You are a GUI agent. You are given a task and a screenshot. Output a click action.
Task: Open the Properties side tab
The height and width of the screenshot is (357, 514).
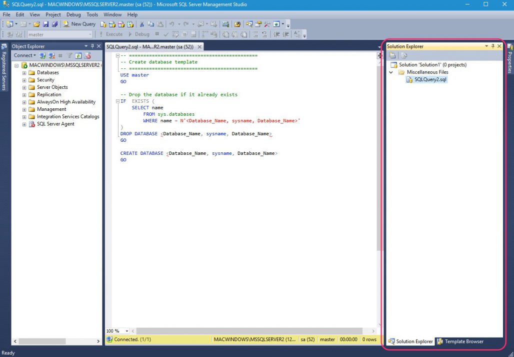pos(509,59)
